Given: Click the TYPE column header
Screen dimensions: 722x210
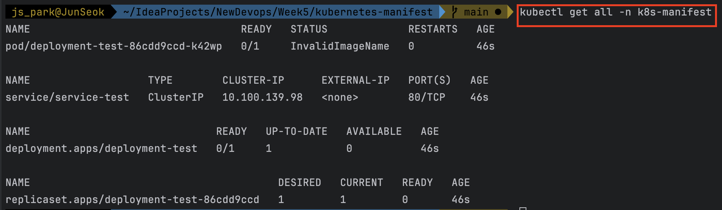Looking at the screenshot, I should 160,81.
